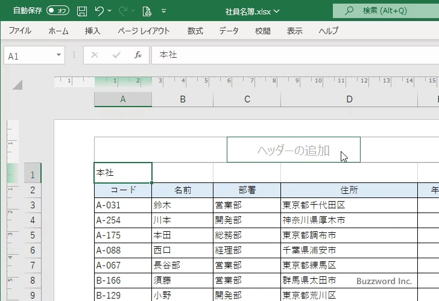Open the 表示 tab

[x=294, y=31]
